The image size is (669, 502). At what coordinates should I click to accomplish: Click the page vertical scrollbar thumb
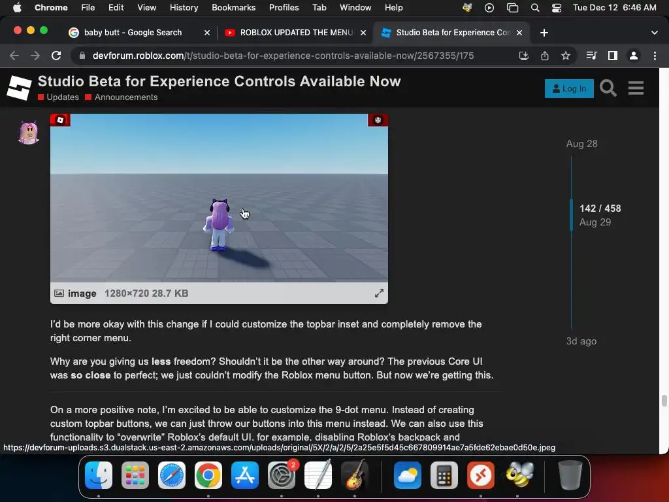[664, 401]
